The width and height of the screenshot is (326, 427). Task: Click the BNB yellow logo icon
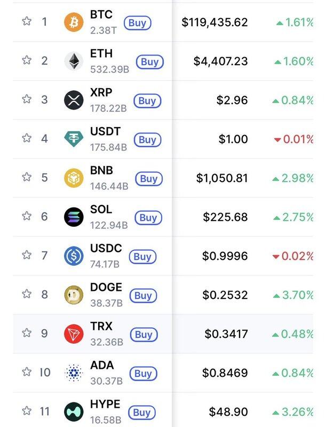[x=74, y=178]
